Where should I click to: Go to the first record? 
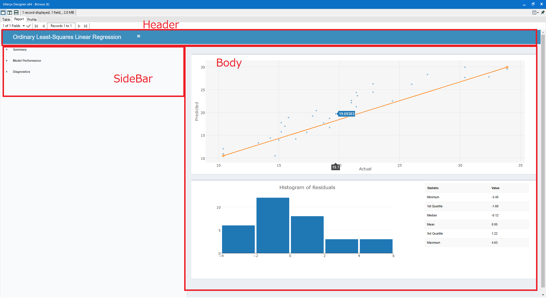point(36,26)
